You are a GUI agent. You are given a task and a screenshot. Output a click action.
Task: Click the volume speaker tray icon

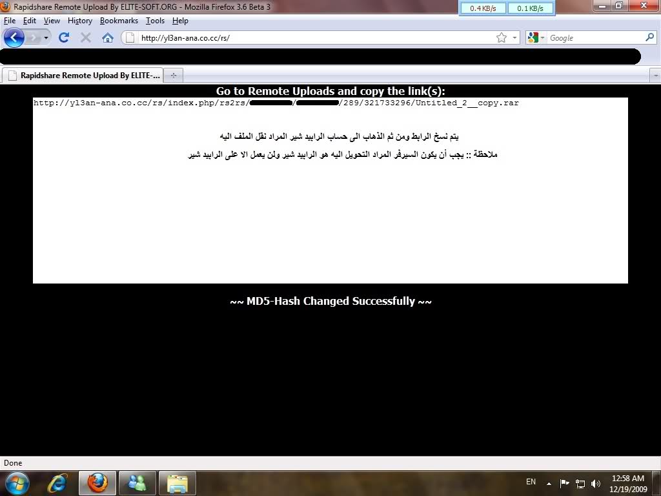(596, 483)
